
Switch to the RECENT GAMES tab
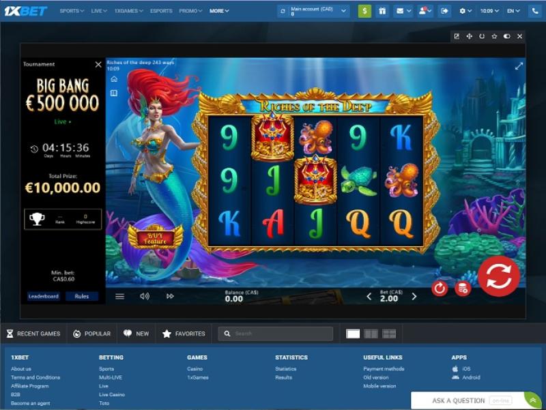(33, 334)
